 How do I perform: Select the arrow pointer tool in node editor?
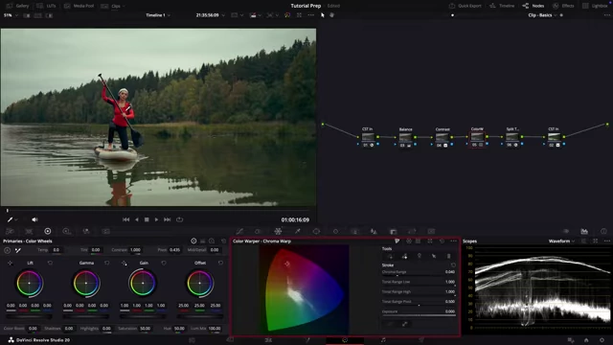tap(323, 15)
